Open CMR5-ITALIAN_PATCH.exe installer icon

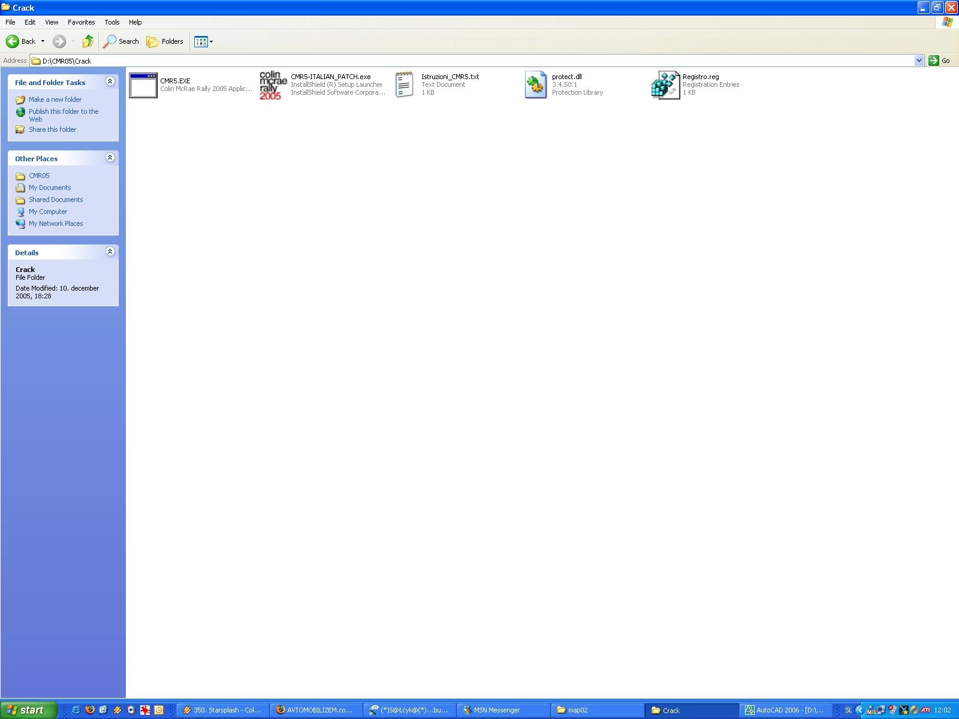[273, 85]
